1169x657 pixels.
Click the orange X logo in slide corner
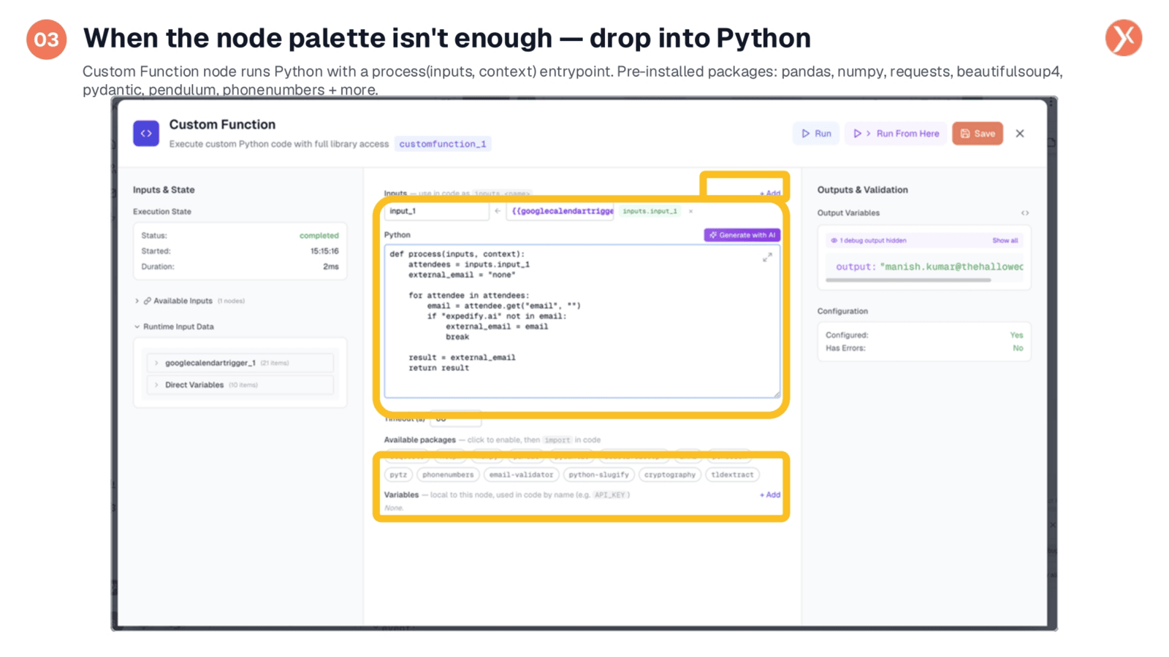tap(1124, 38)
